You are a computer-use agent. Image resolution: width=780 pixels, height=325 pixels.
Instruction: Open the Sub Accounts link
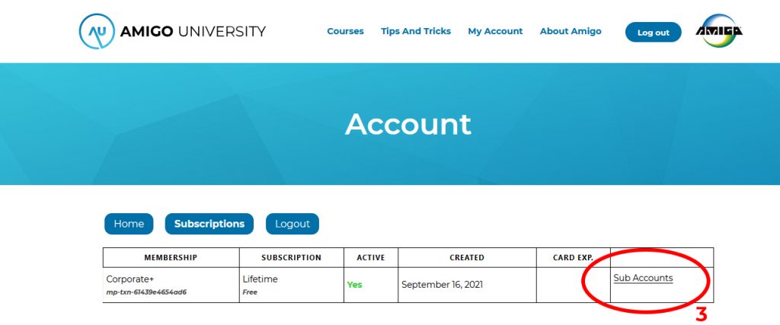click(x=643, y=279)
